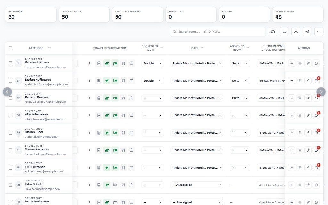Edit Ilkka Schulz with the pencil icon

(x=308, y=185)
